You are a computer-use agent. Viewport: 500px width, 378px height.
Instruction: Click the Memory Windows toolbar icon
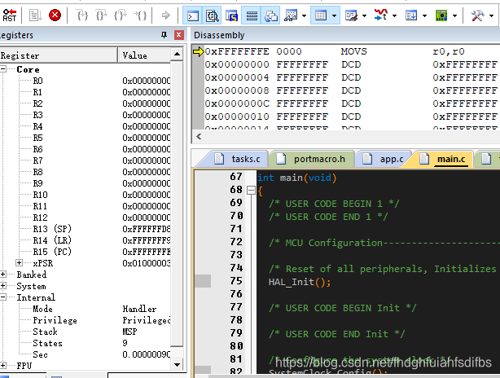321,15
